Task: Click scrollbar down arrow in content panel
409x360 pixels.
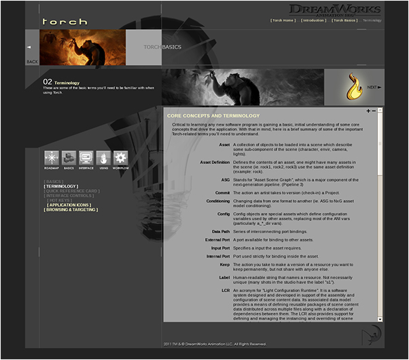Action: 380,319
